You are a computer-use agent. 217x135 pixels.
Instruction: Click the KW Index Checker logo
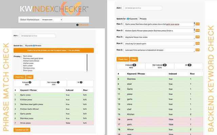(54, 9)
